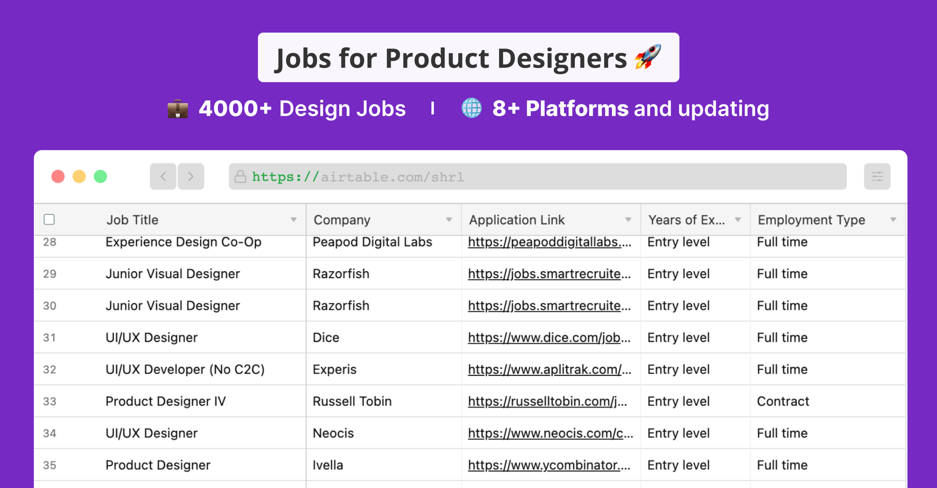
Task: Open the Company column dropdown arrow
Action: pyautogui.click(x=449, y=220)
